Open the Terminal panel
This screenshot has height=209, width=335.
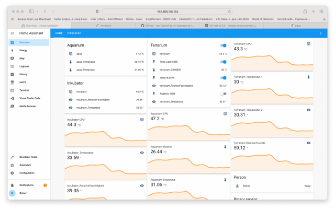[29, 90]
